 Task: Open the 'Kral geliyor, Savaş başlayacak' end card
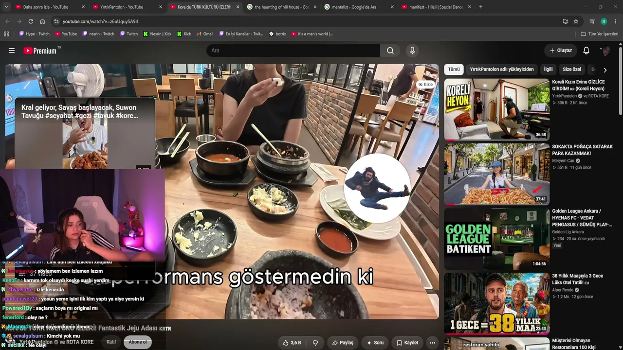tap(85, 133)
